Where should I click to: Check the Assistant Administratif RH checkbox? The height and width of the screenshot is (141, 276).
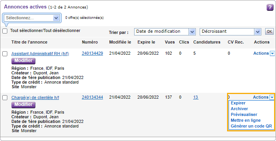5,54
